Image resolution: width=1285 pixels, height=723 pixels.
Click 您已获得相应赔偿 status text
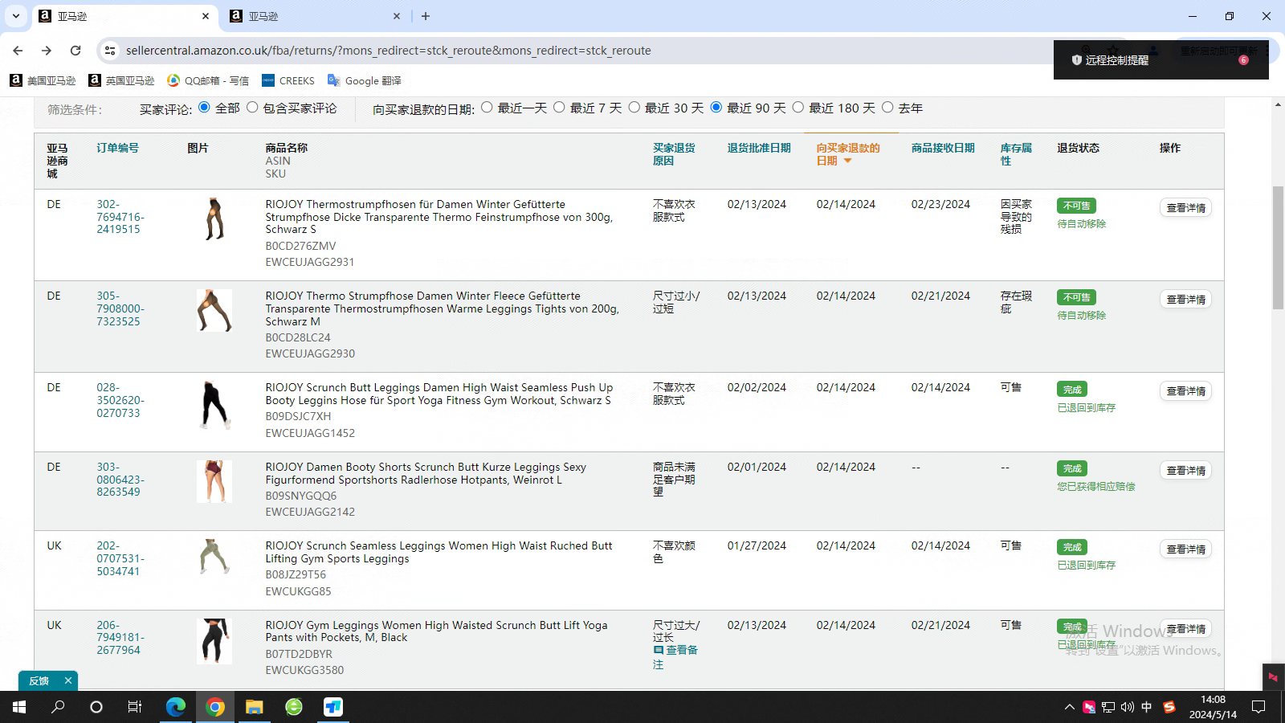pos(1095,487)
